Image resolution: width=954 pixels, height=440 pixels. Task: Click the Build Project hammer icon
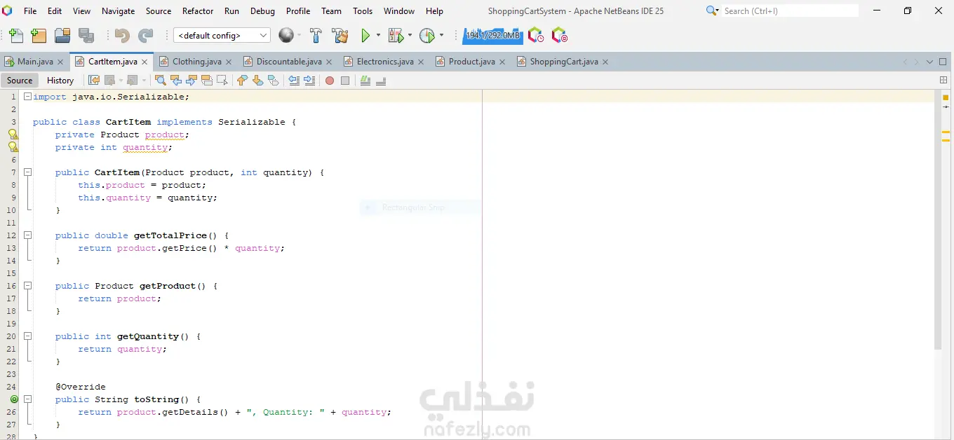(x=316, y=36)
